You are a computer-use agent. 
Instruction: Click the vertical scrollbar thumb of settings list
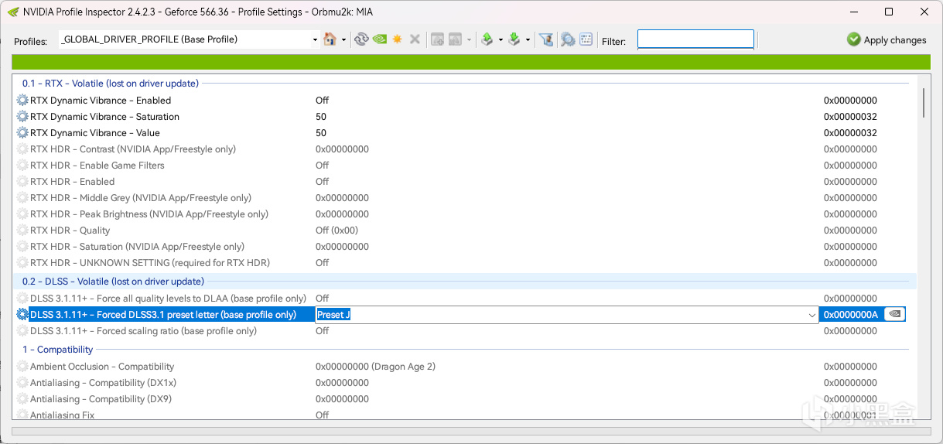click(923, 102)
